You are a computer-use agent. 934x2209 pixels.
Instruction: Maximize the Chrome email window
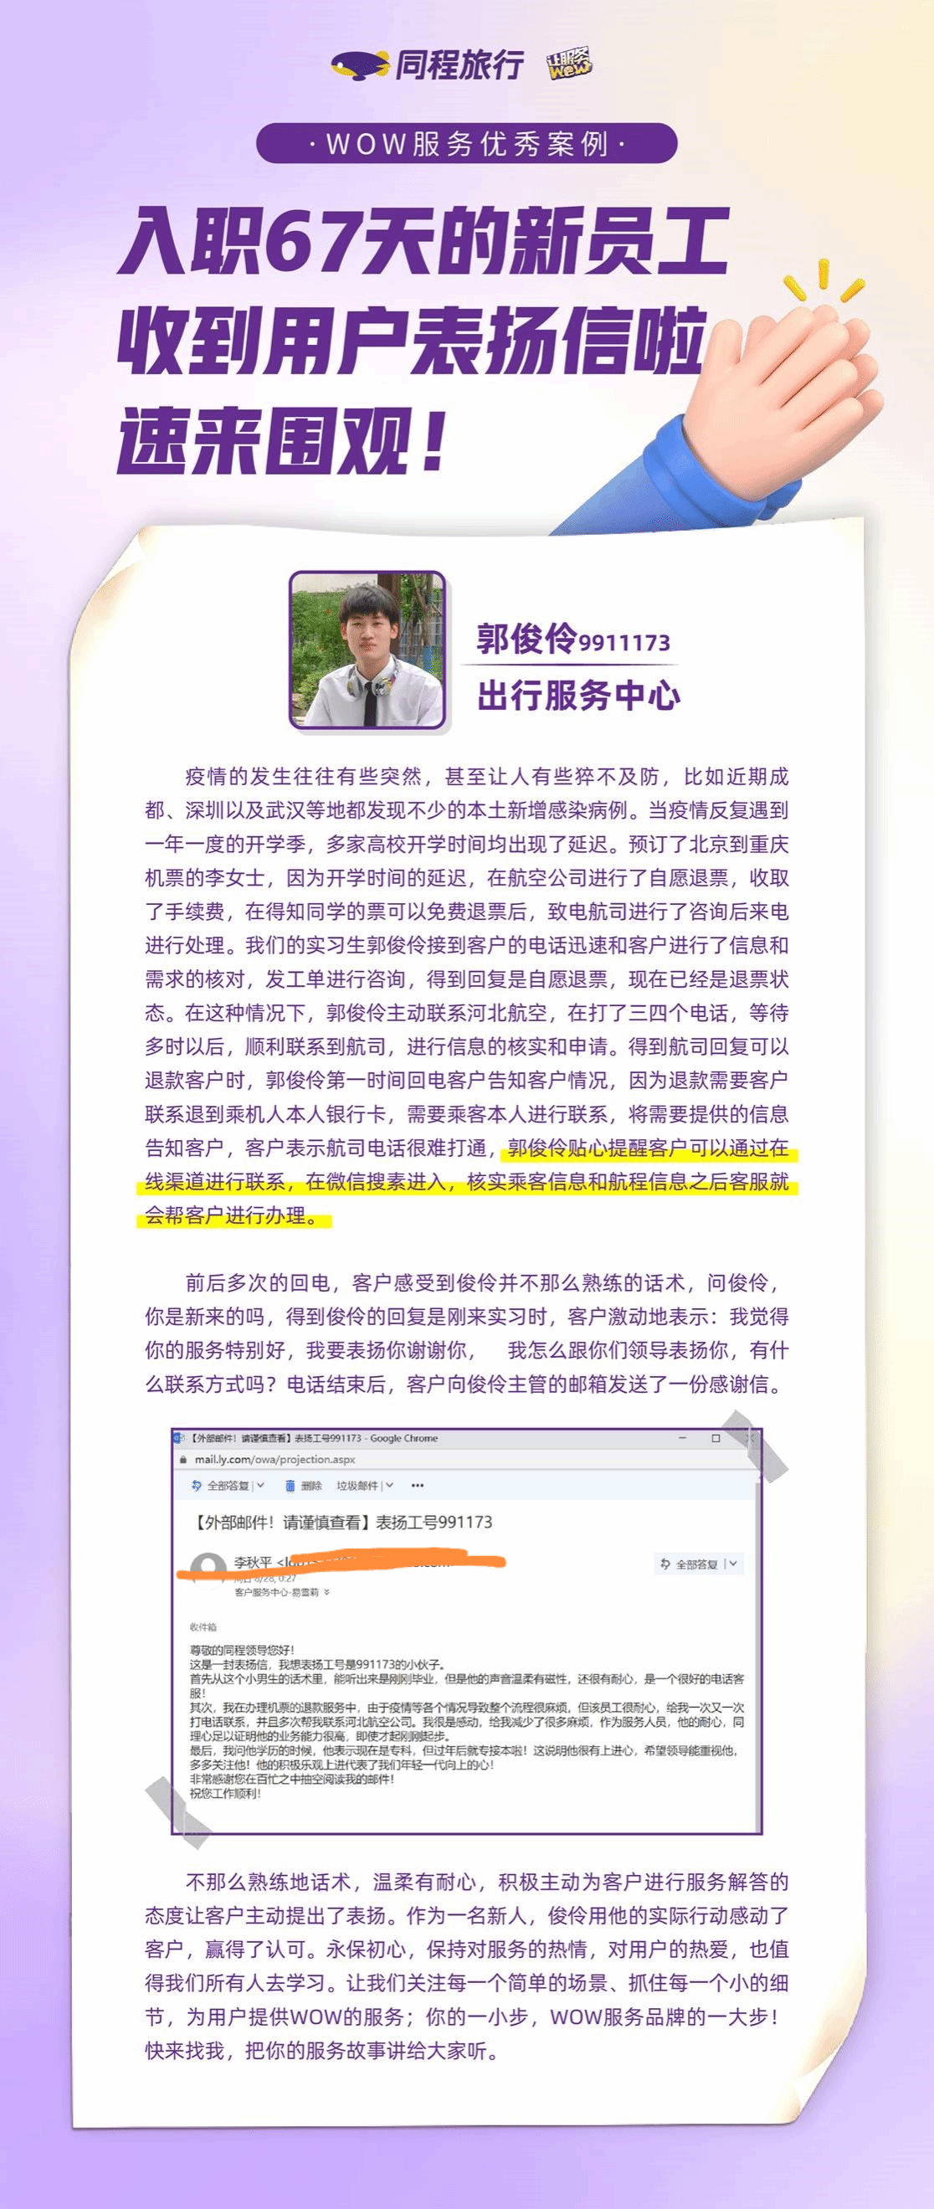[x=716, y=1438]
